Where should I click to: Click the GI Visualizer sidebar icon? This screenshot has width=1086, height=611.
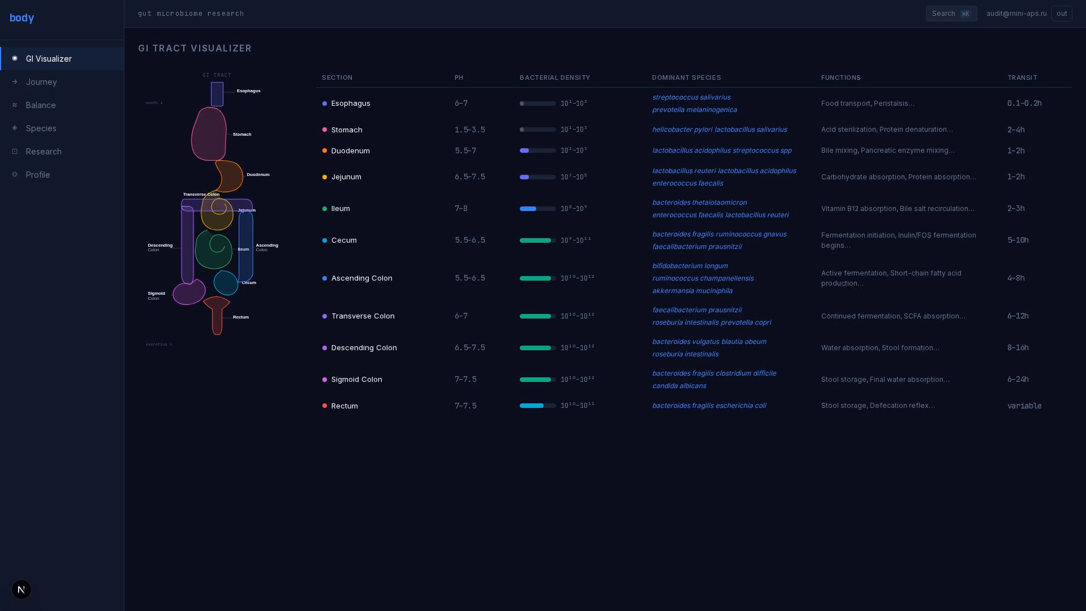pyautogui.click(x=15, y=58)
